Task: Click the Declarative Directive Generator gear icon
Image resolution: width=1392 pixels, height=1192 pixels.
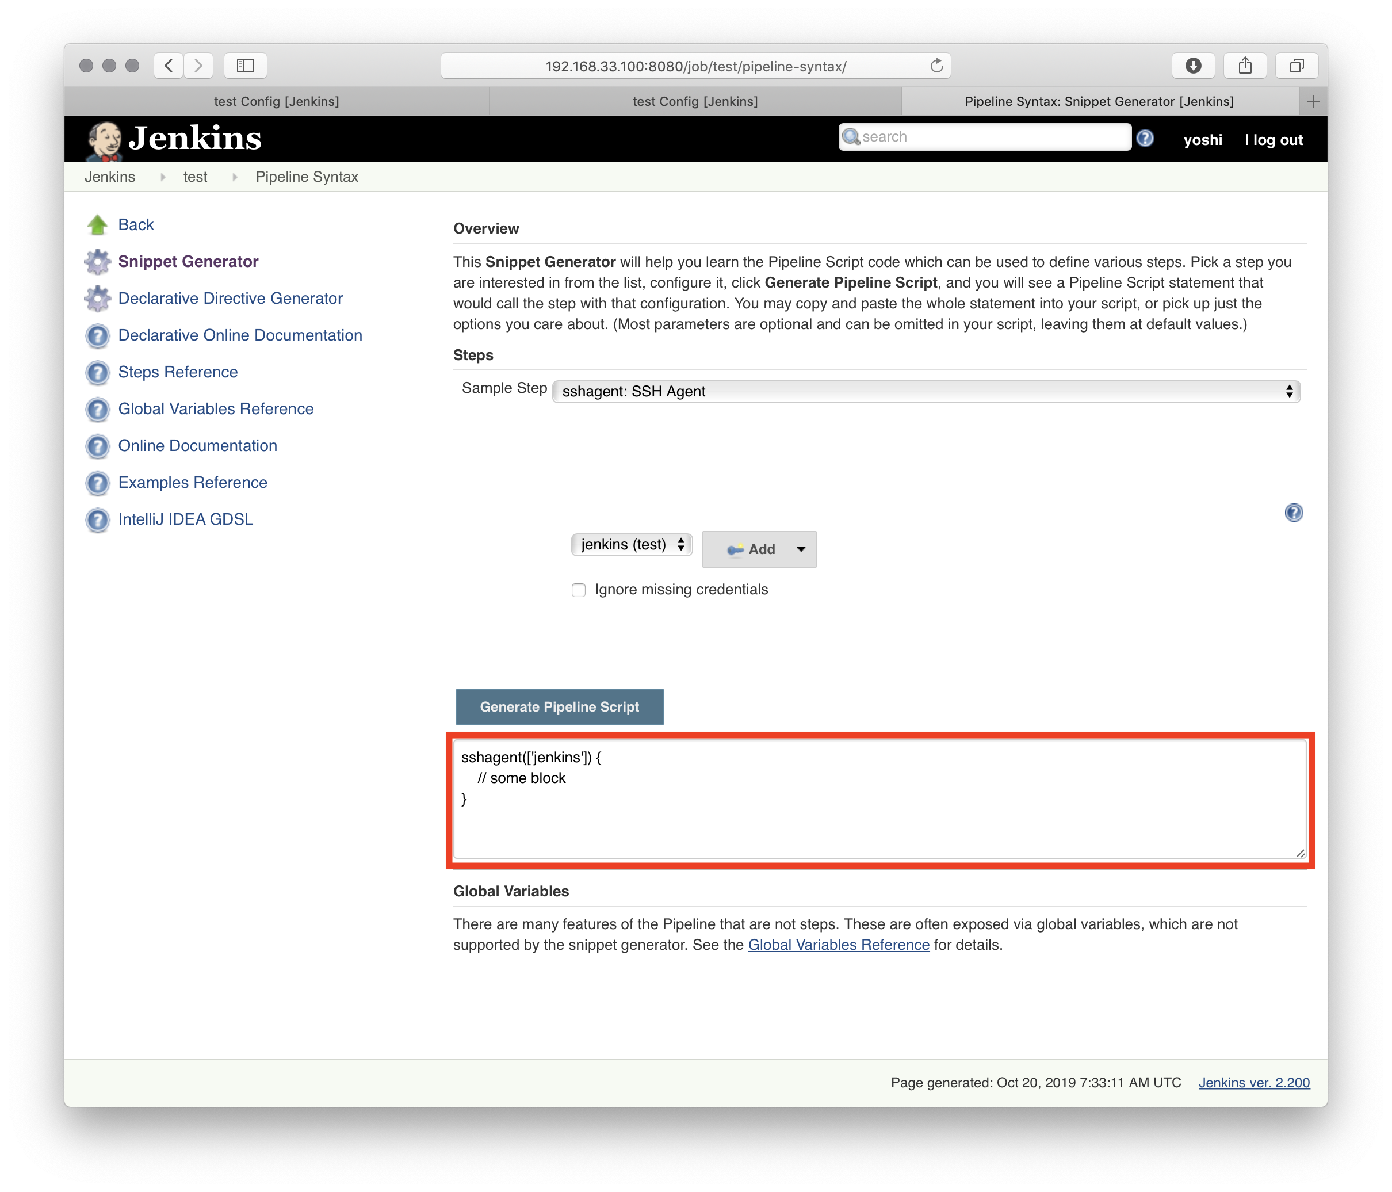Action: pos(97,299)
